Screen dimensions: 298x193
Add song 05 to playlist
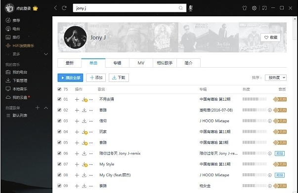pyautogui.click(x=77, y=143)
